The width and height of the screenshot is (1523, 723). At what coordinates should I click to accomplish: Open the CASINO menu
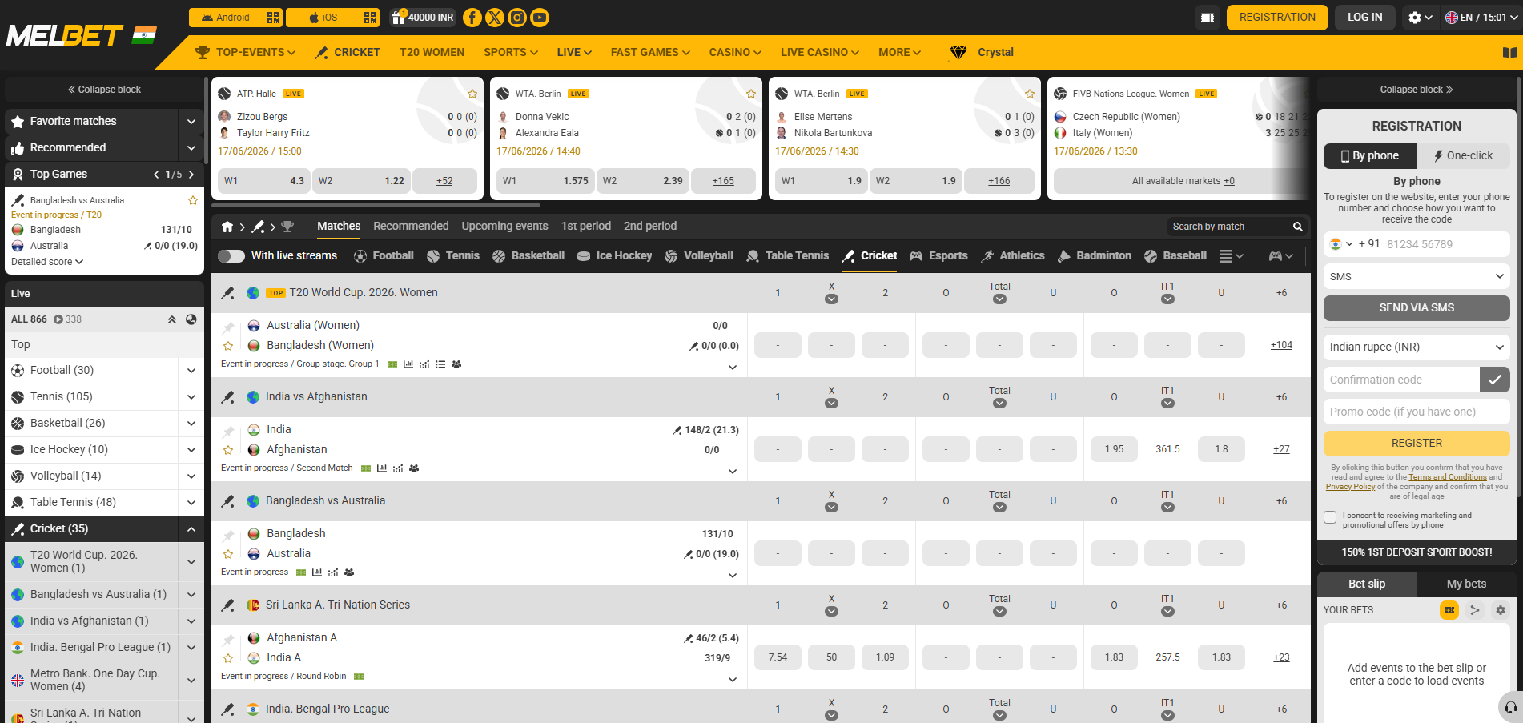click(x=734, y=53)
